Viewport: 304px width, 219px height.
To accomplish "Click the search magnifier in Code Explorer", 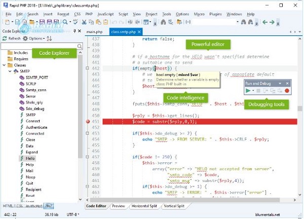I will pyautogui.click(x=80, y=46).
